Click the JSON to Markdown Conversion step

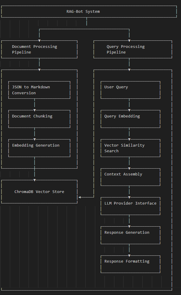point(39,90)
